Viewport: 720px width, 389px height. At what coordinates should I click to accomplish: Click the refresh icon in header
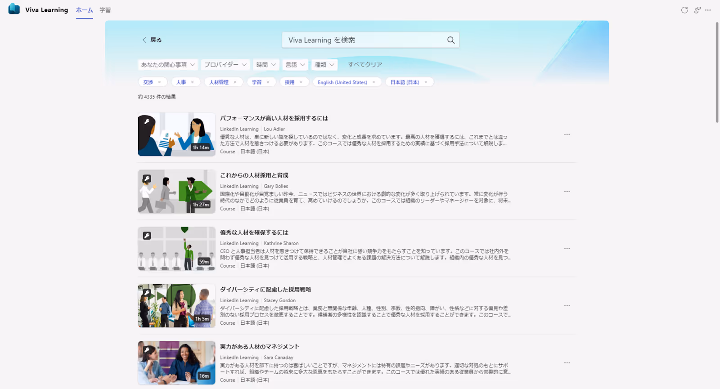click(x=684, y=10)
